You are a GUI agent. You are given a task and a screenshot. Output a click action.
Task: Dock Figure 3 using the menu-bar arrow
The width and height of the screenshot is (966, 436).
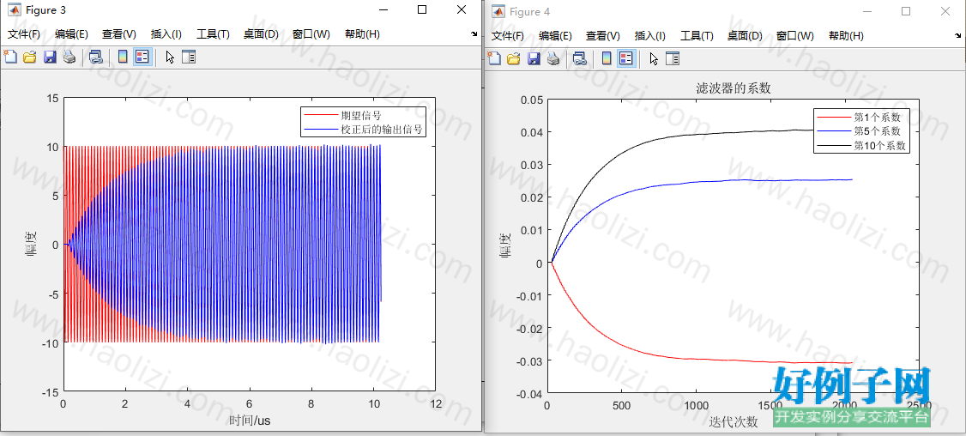(x=474, y=34)
